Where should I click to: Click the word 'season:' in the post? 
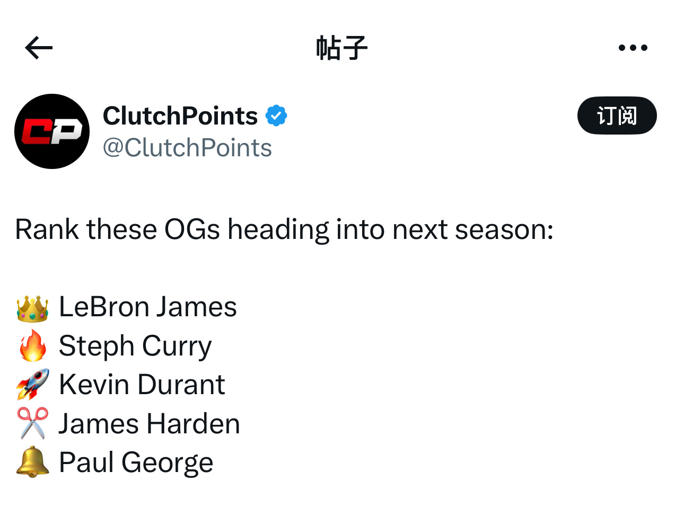(x=504, y=230)
